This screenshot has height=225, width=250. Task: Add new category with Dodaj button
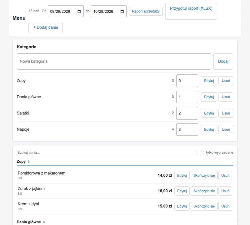click(223, 61)
